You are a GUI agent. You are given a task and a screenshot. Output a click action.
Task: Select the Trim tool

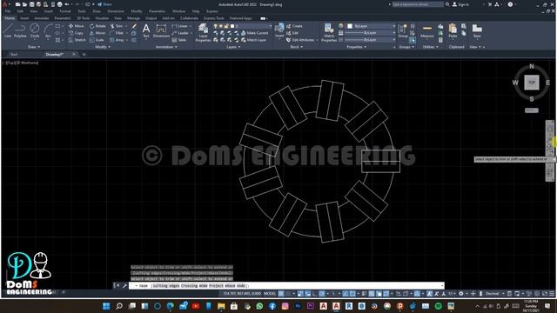pyautogui.click(x=117, y=26)
